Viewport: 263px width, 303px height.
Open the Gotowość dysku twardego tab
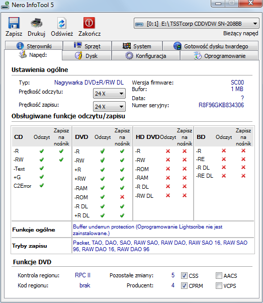[211, 46]
